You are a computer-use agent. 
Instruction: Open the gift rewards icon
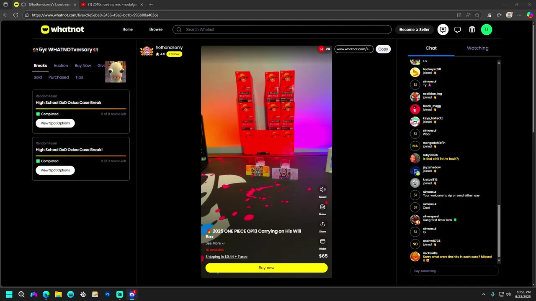(472, 29)
